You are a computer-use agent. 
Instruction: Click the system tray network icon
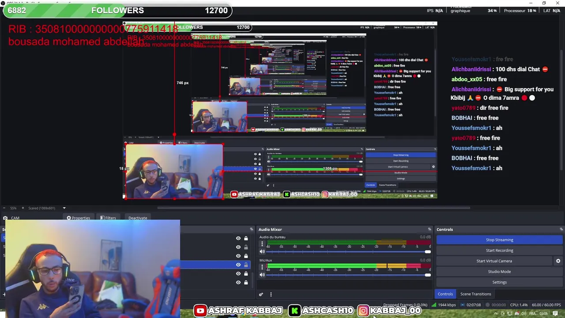[510, 314]
